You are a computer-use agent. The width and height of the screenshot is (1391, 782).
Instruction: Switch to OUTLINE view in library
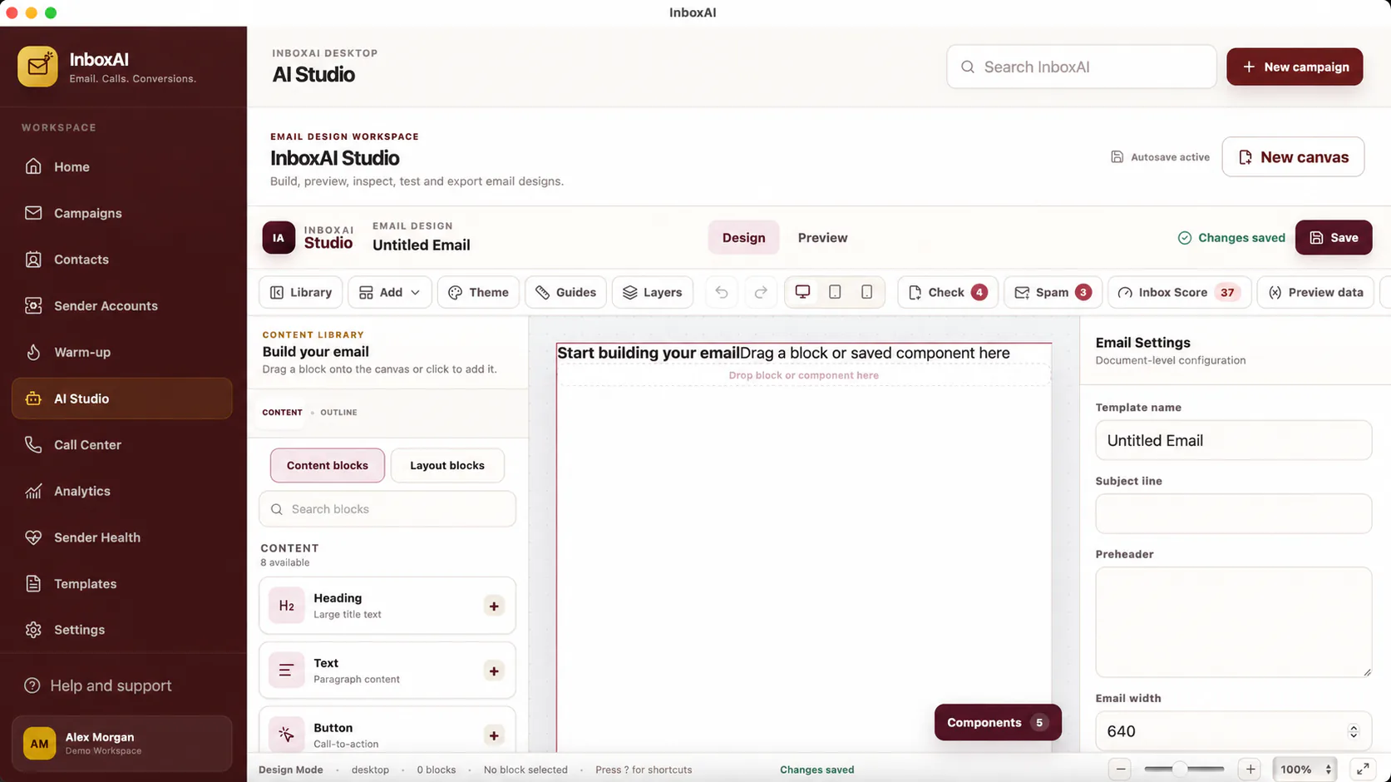[338, 412]
